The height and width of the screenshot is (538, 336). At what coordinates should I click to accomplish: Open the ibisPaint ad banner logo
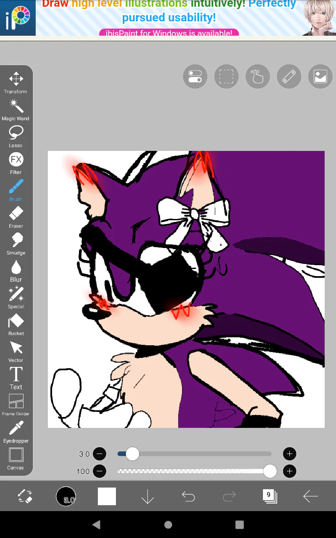(x=18, y=18)
